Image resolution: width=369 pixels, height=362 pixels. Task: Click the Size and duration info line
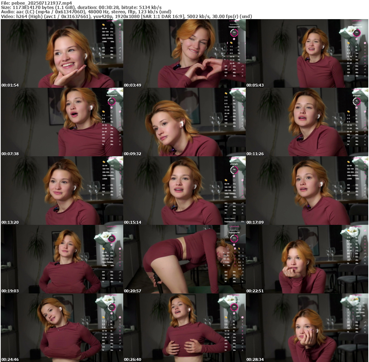click(x=81, y=7)
